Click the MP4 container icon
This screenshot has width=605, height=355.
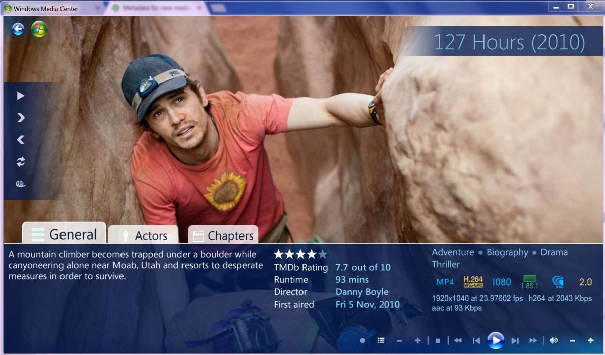[445, 282]
